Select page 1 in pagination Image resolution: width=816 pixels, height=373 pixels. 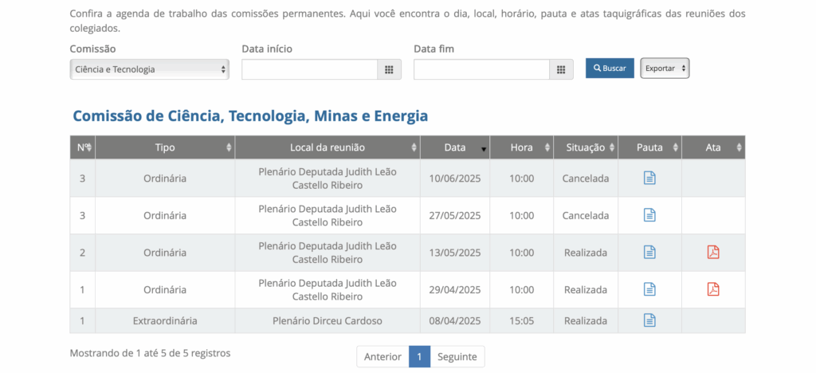pos(419,356)
